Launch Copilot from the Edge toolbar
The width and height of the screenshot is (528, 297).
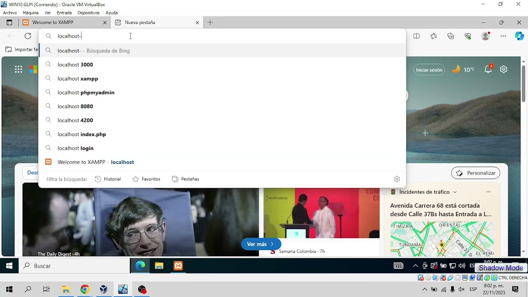tap(519, 36)
